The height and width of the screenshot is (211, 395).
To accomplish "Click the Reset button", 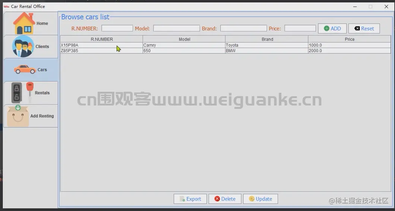I will pos(364,28).
